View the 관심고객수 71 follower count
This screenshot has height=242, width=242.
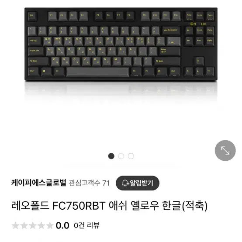tap(89, 183)
